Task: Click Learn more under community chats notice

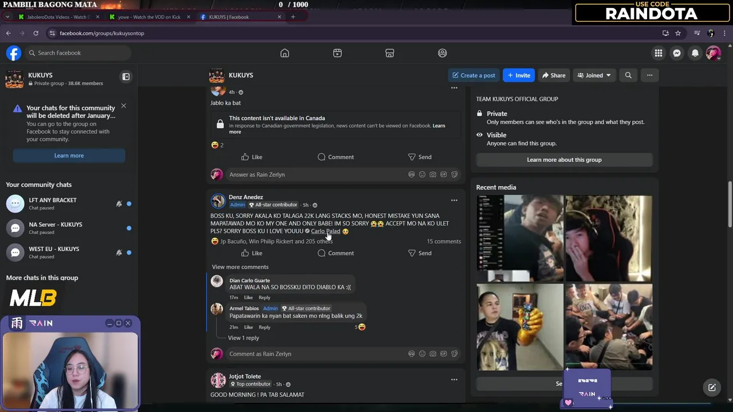Action: click(69, 156)
